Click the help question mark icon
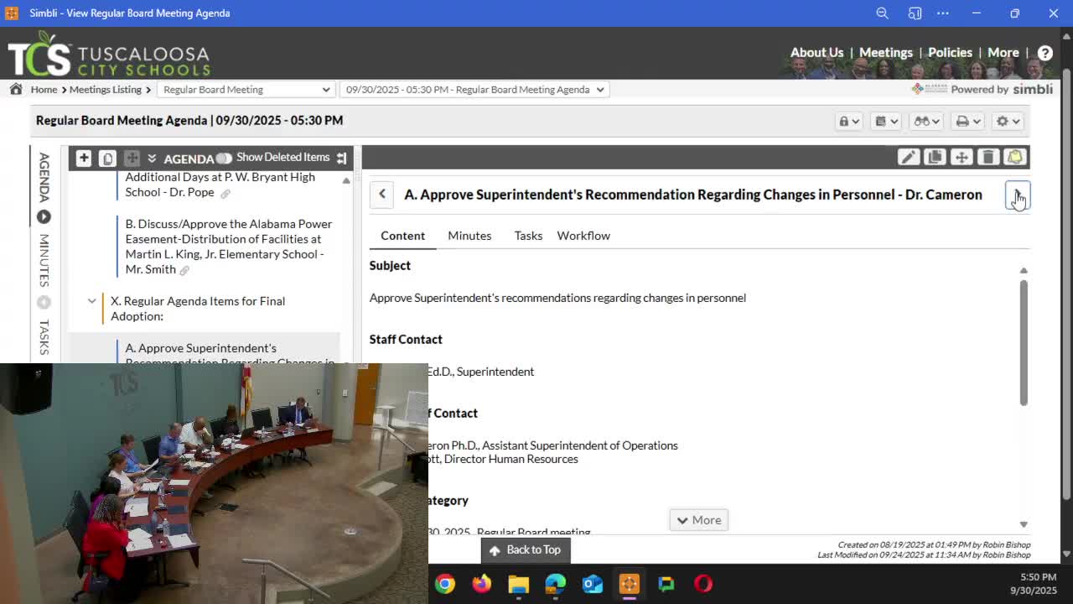Screen dimensions: 1073x604 click(x=1044, y=53)
